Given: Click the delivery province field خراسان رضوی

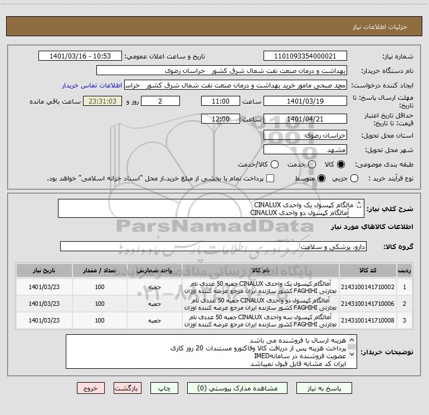Looking at the screenshot, I should [x=305, y=135].
